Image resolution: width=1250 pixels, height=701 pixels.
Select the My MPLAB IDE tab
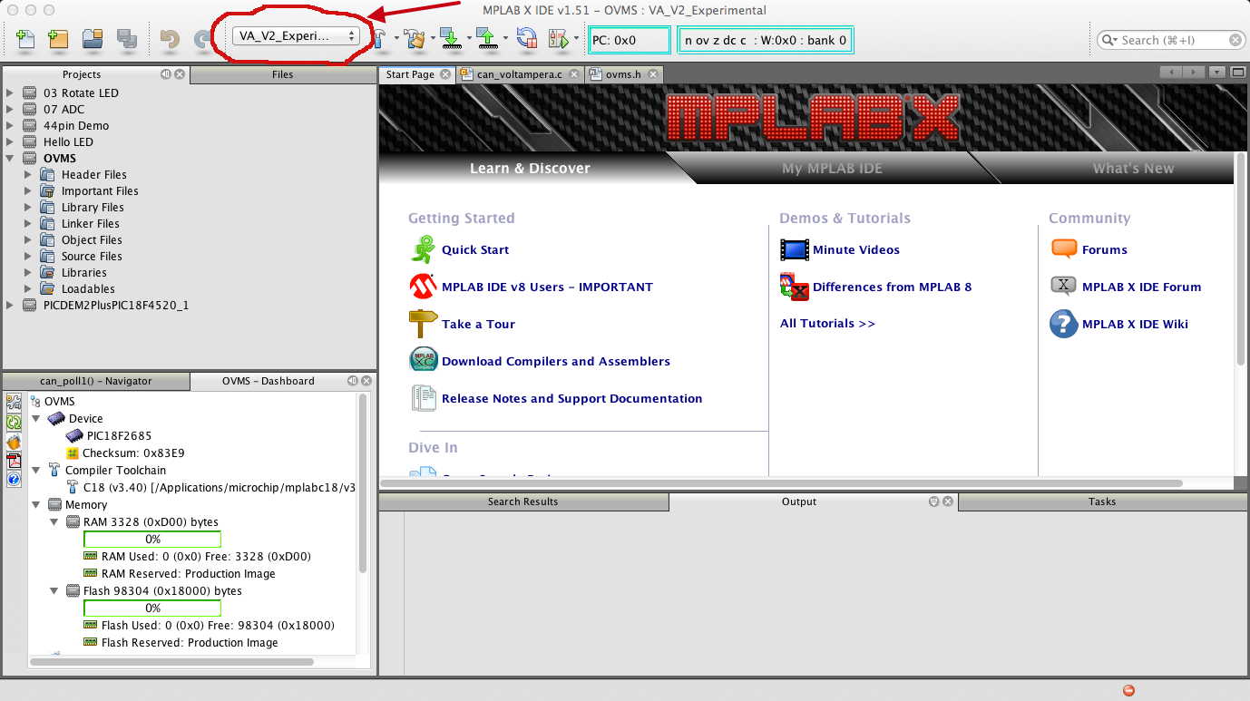[832, 169]
